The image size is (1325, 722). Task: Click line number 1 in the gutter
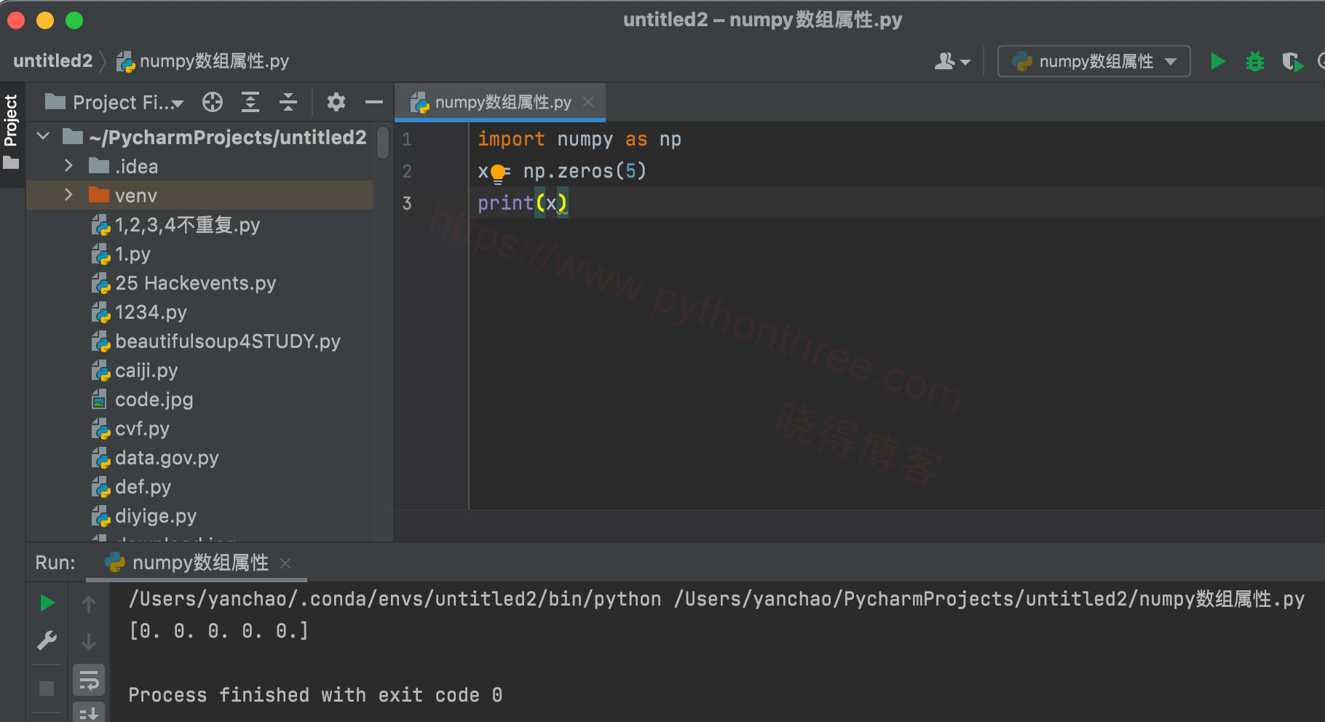point(407,139)
